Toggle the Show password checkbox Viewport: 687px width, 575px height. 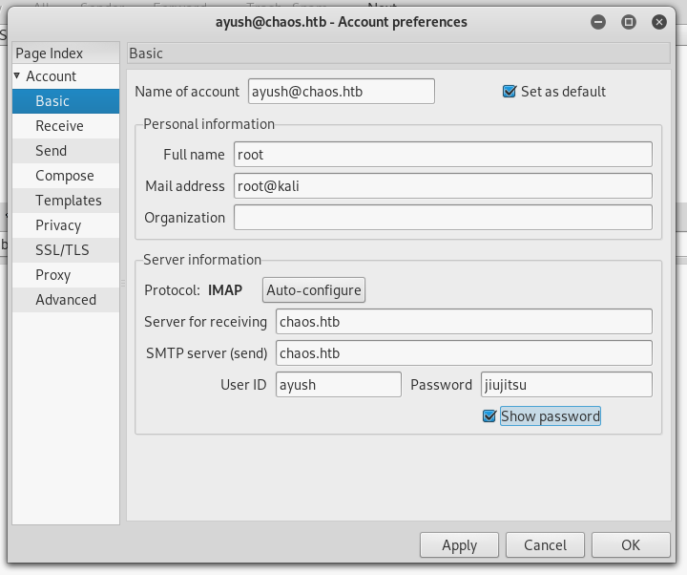[x=490, y=416]
